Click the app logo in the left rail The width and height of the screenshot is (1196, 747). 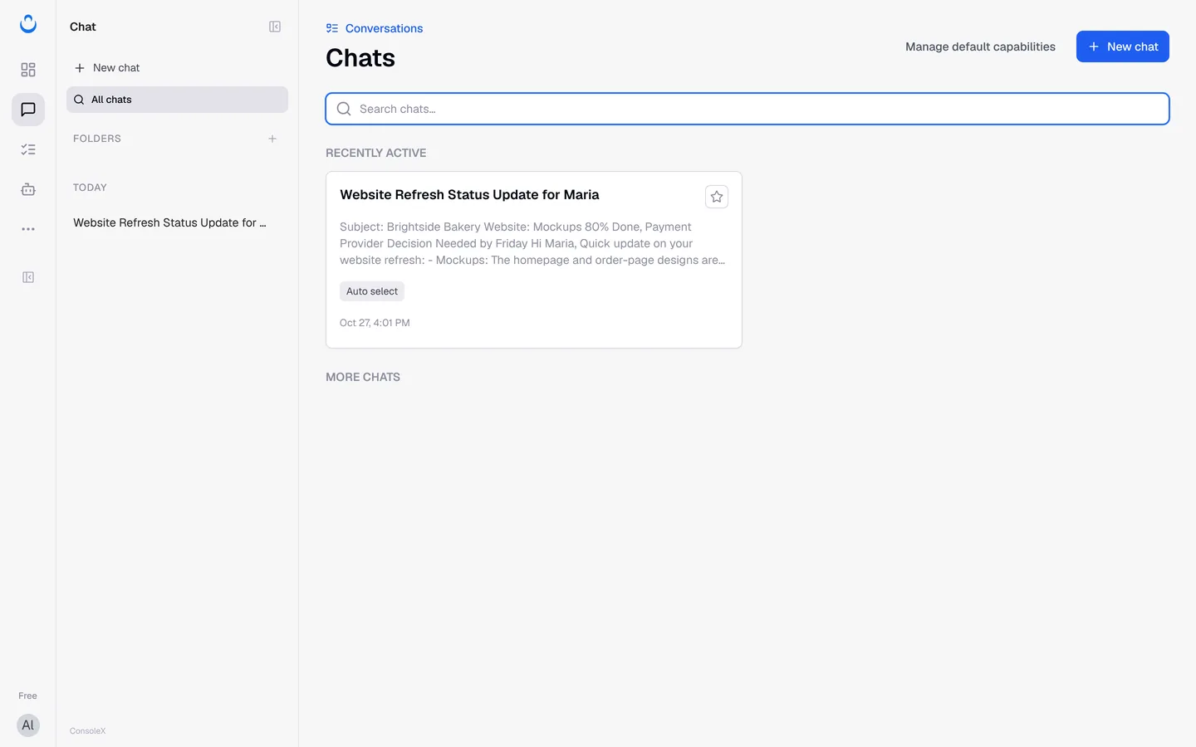pyautogui.click(x=28, y=24)
